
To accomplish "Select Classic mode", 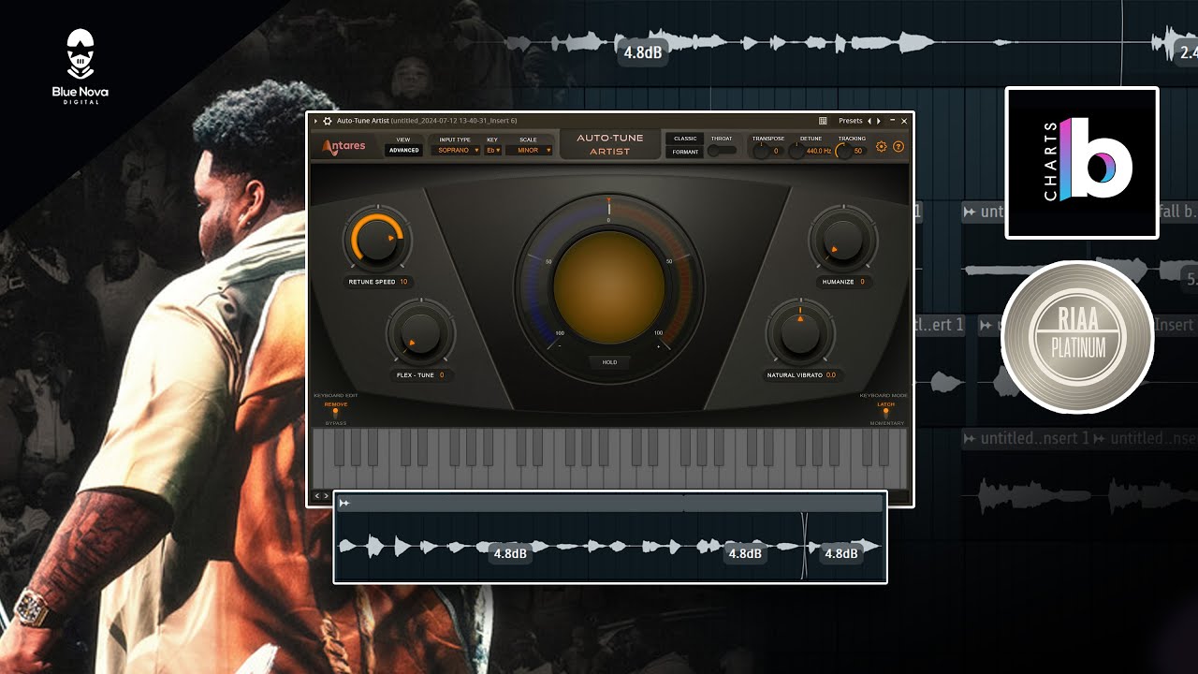I will pyautogui.click(x=685, y=139).
